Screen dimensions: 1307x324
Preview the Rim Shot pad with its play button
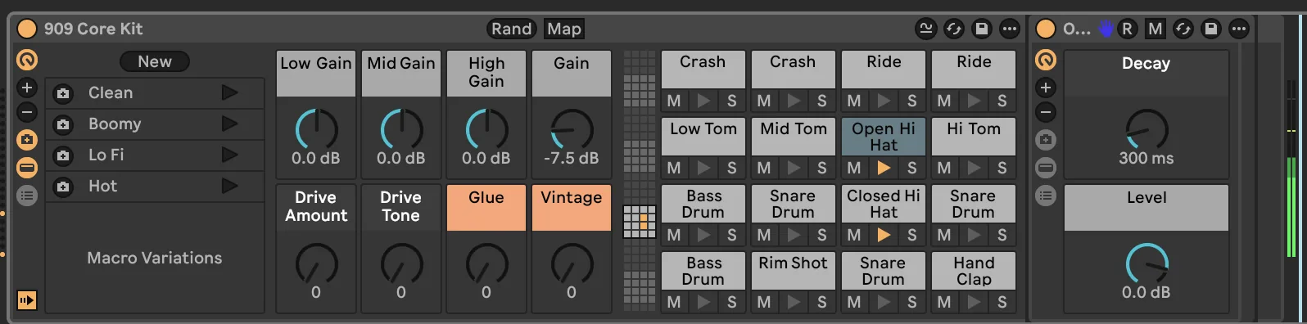pyautogui.click(x=794, y=302)
